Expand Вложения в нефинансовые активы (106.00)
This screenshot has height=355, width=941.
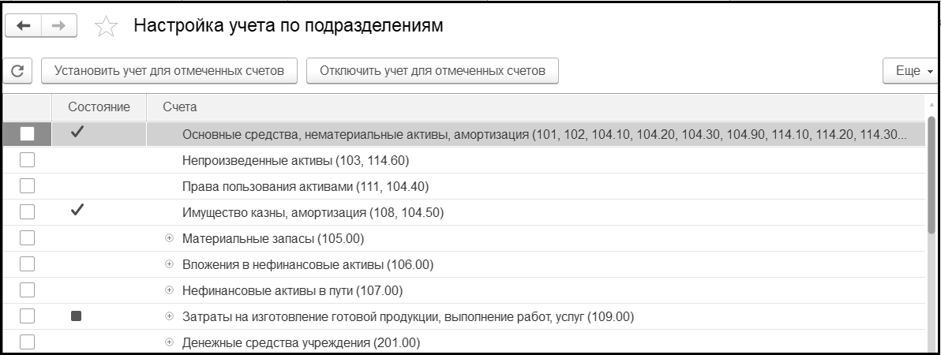click(x=169, y=264)
